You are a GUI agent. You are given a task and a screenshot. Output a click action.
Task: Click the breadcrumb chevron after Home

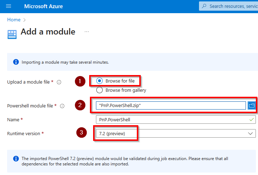pyautogui.click(x=25, y=20)
